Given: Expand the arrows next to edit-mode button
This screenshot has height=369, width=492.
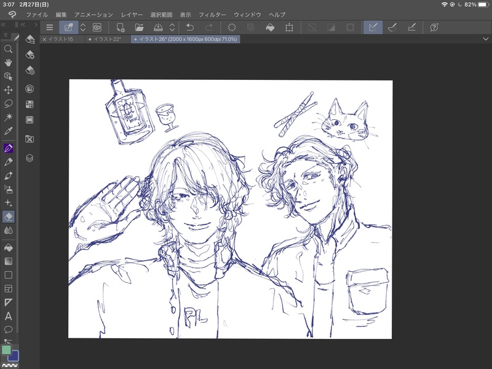Looking at the screenshot, I should 83,27.
